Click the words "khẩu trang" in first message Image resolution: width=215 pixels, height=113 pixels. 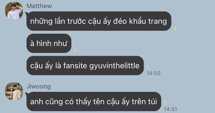148,21
